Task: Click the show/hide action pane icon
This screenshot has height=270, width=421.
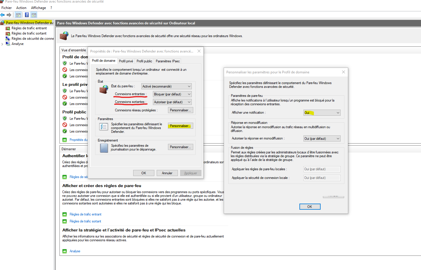Action: click(34, 15)
